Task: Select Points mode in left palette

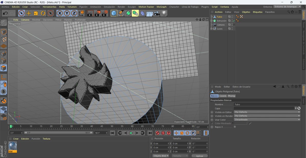Action: pos(4,54)
